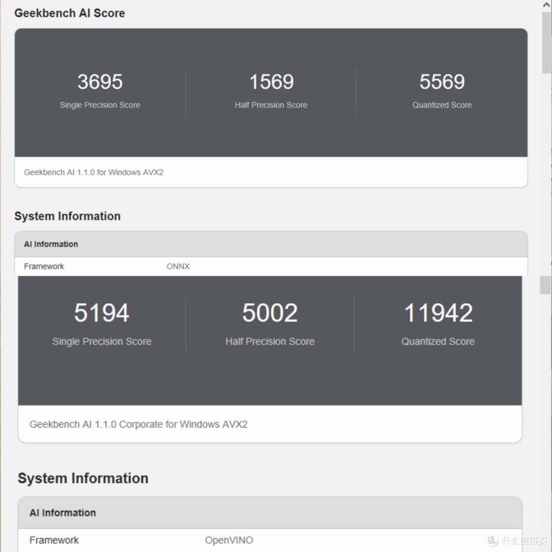Click the Framework label beside ONNX
The image size is (552, 552).
point(44,266)
